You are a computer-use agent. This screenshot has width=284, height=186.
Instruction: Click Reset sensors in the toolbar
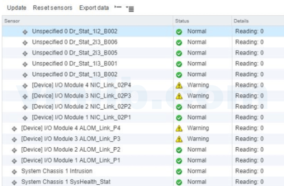pos(52,8)
